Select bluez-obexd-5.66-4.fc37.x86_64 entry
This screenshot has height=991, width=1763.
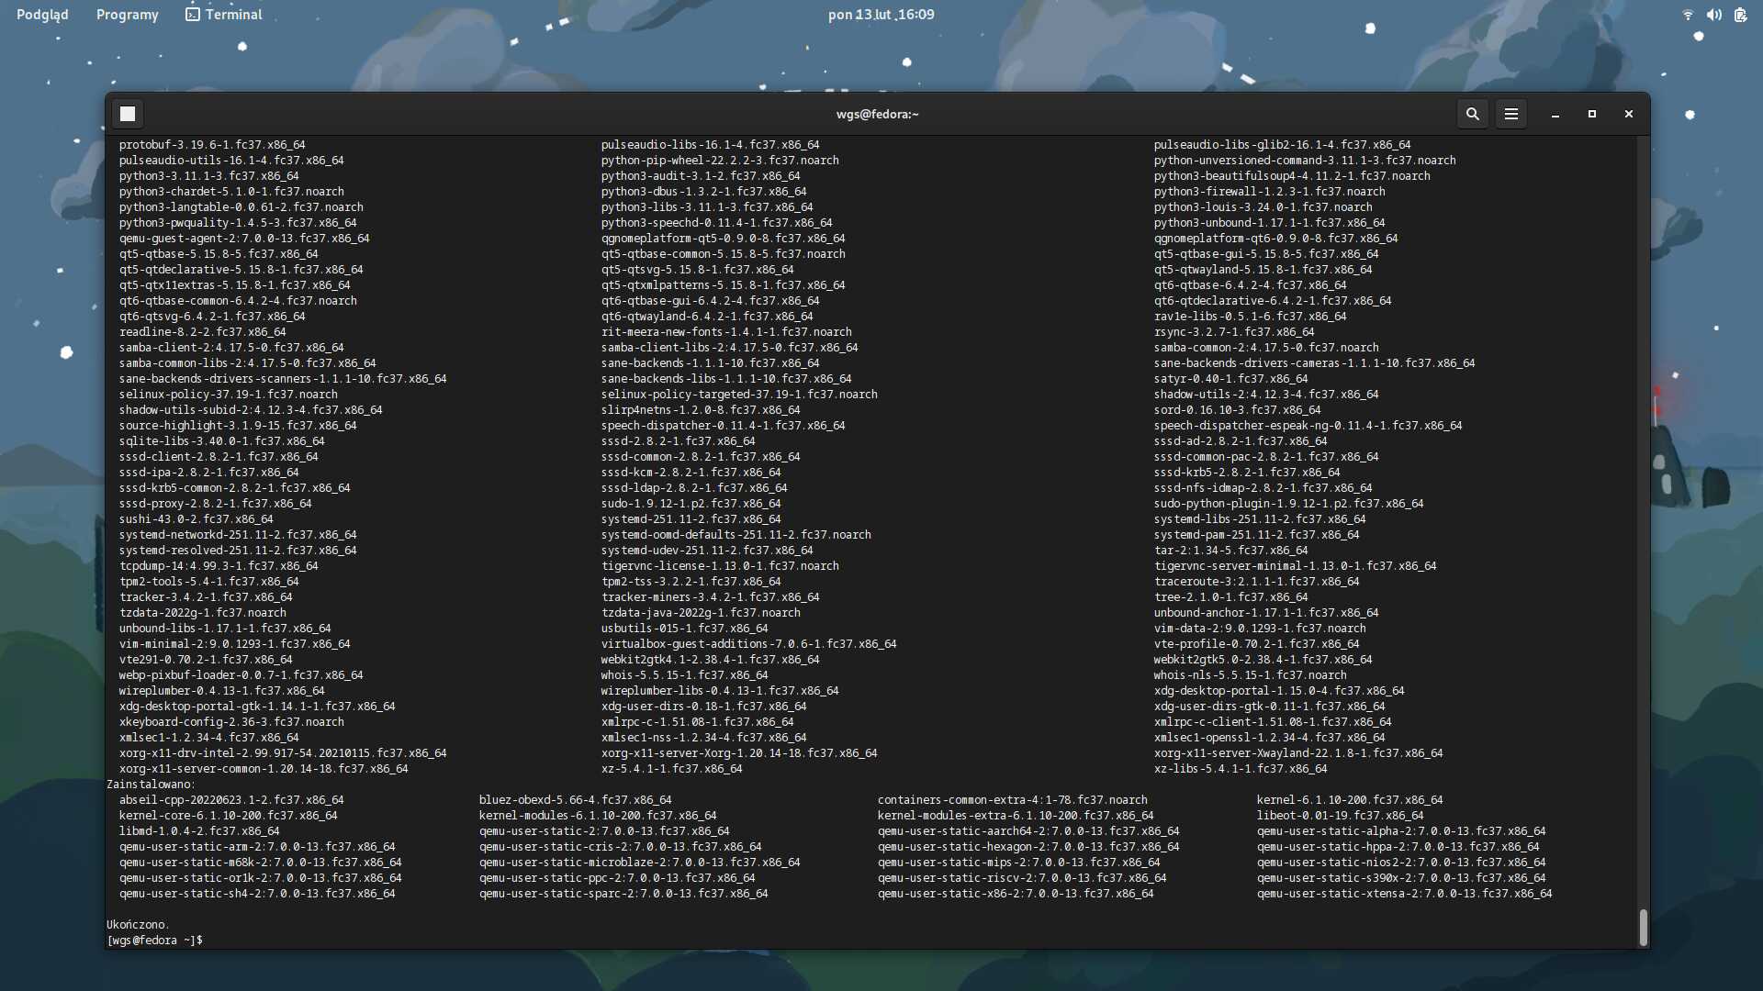[576, 800]
